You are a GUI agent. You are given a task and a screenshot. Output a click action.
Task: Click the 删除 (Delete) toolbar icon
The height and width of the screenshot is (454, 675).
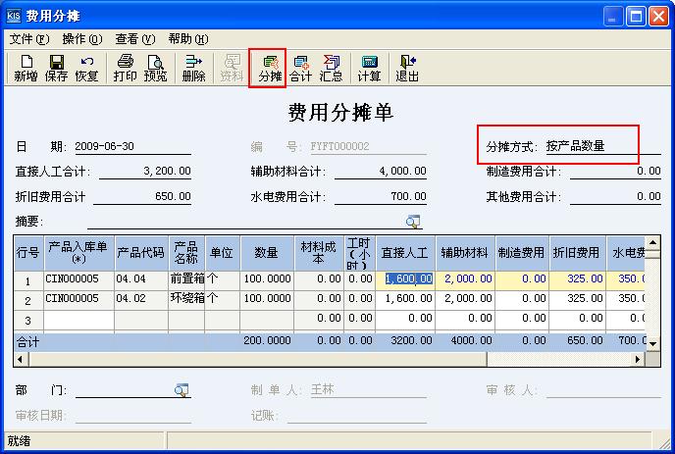pos(193,69)
